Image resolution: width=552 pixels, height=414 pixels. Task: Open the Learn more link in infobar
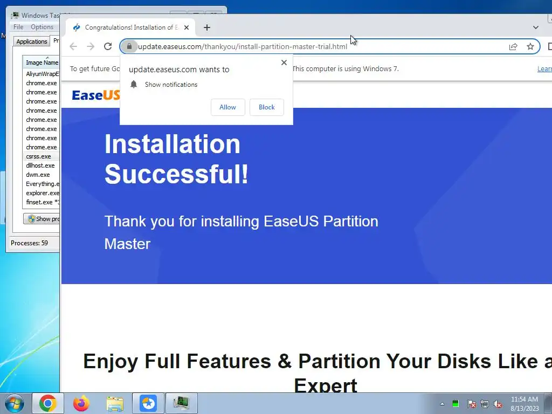[544, 69]
